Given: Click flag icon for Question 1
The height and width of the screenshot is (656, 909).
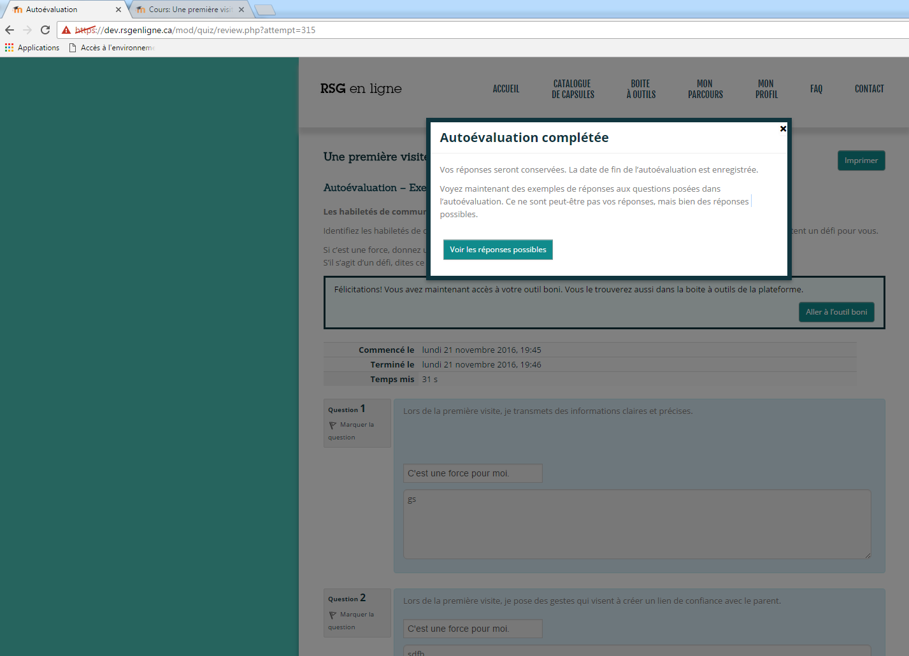Looking at the screenshot, I should 333,425.
